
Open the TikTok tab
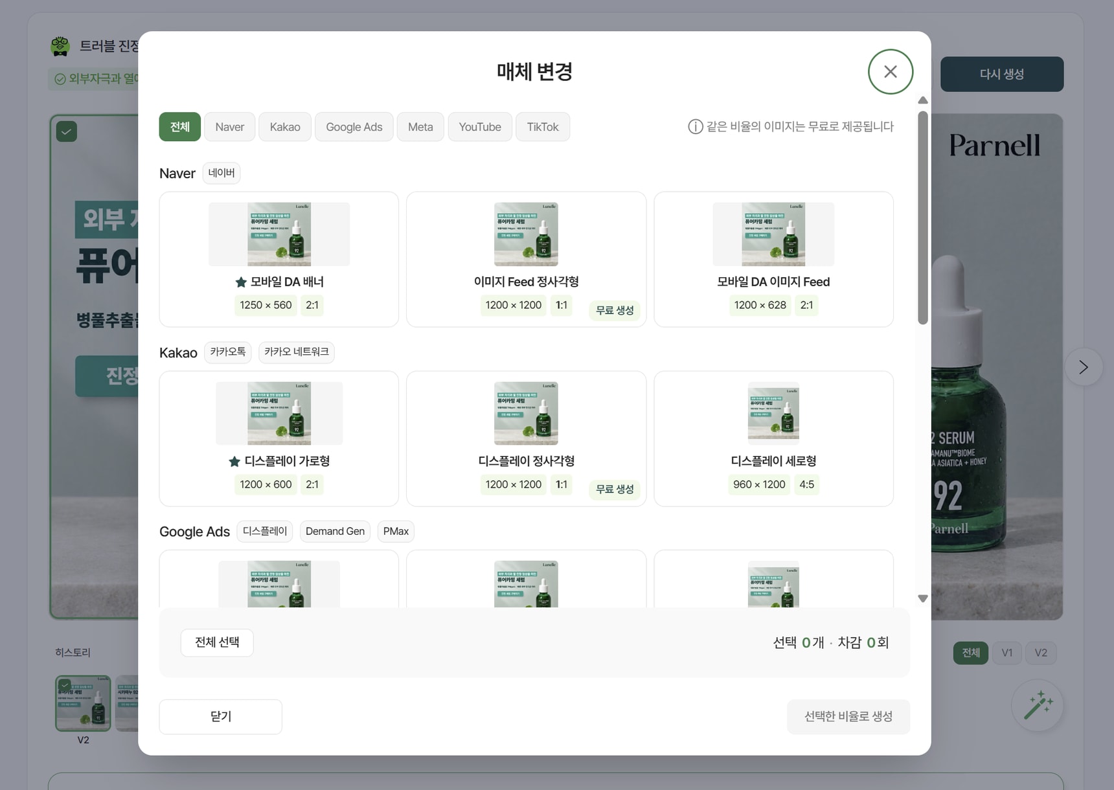pyautogui.click(x=543, y=127)
